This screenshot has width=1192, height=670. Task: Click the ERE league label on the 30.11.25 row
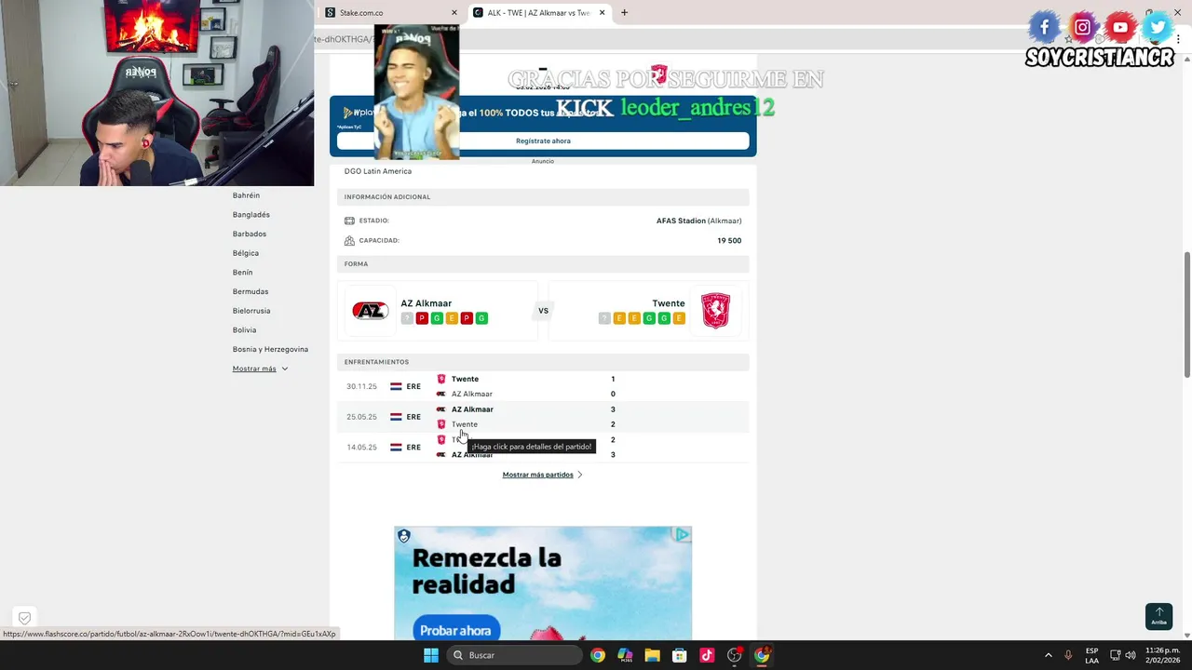point(413,386)
